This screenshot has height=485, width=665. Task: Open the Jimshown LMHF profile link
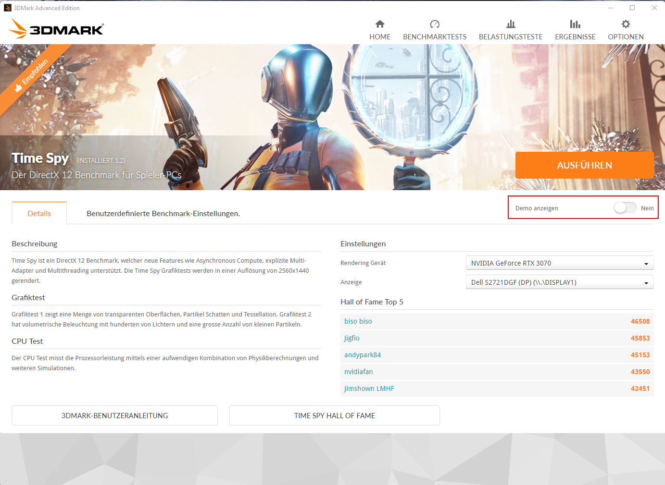coord(369,388)
